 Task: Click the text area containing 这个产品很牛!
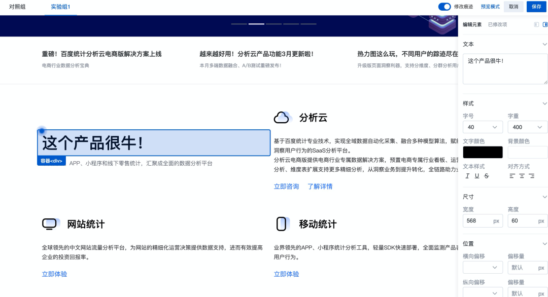click(x=505, y=69)
